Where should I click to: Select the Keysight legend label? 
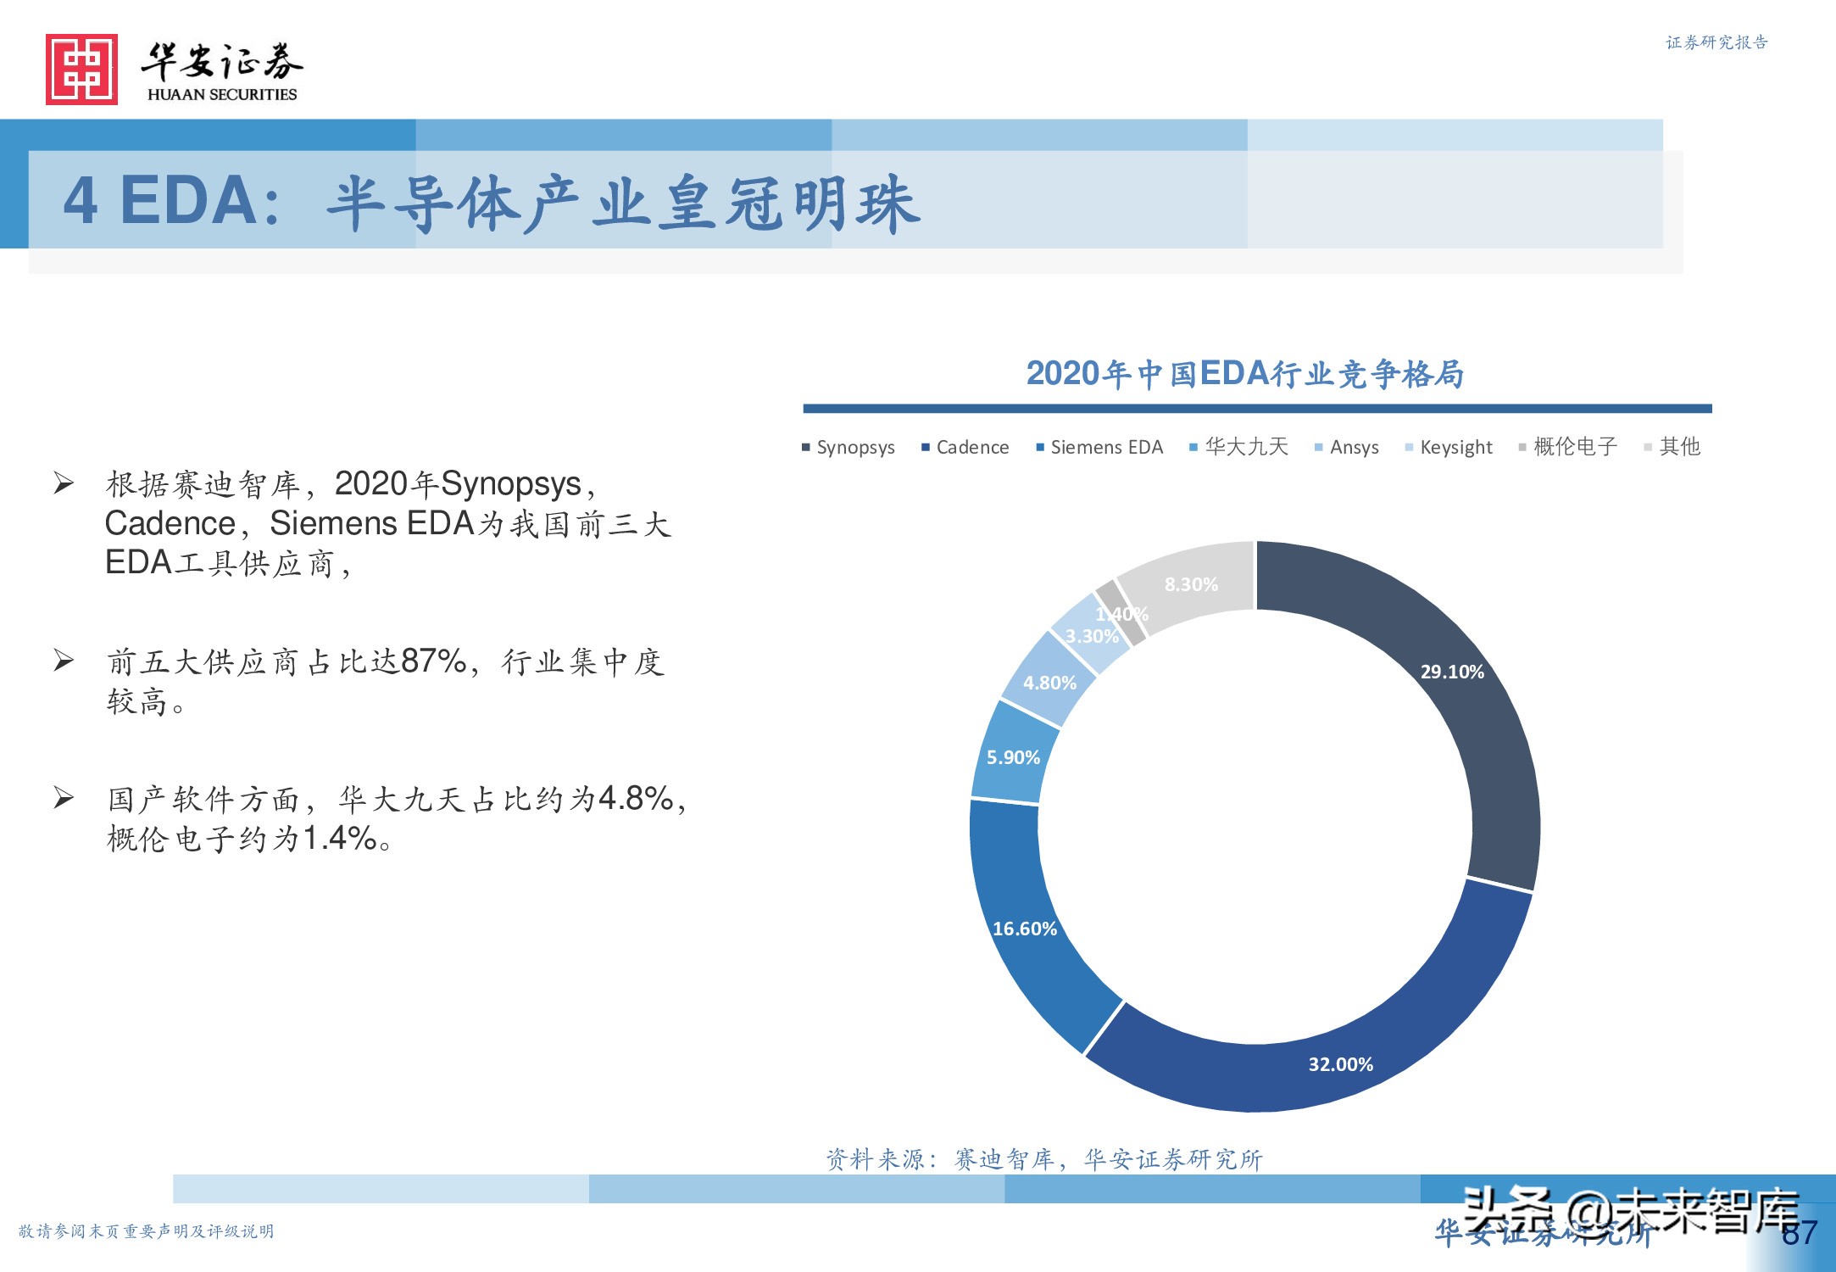point(1456,448)
